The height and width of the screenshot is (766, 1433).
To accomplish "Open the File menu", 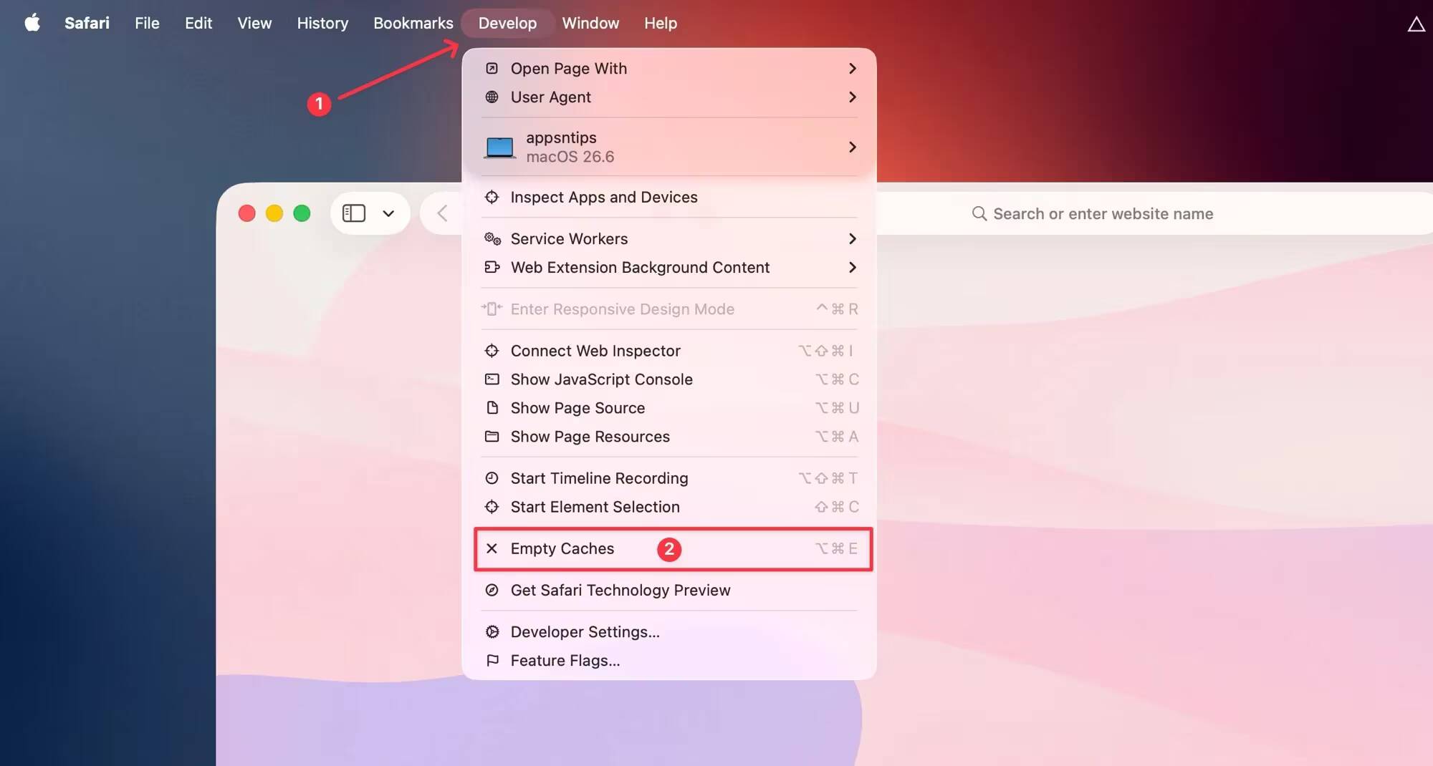I will click(147, 23).
